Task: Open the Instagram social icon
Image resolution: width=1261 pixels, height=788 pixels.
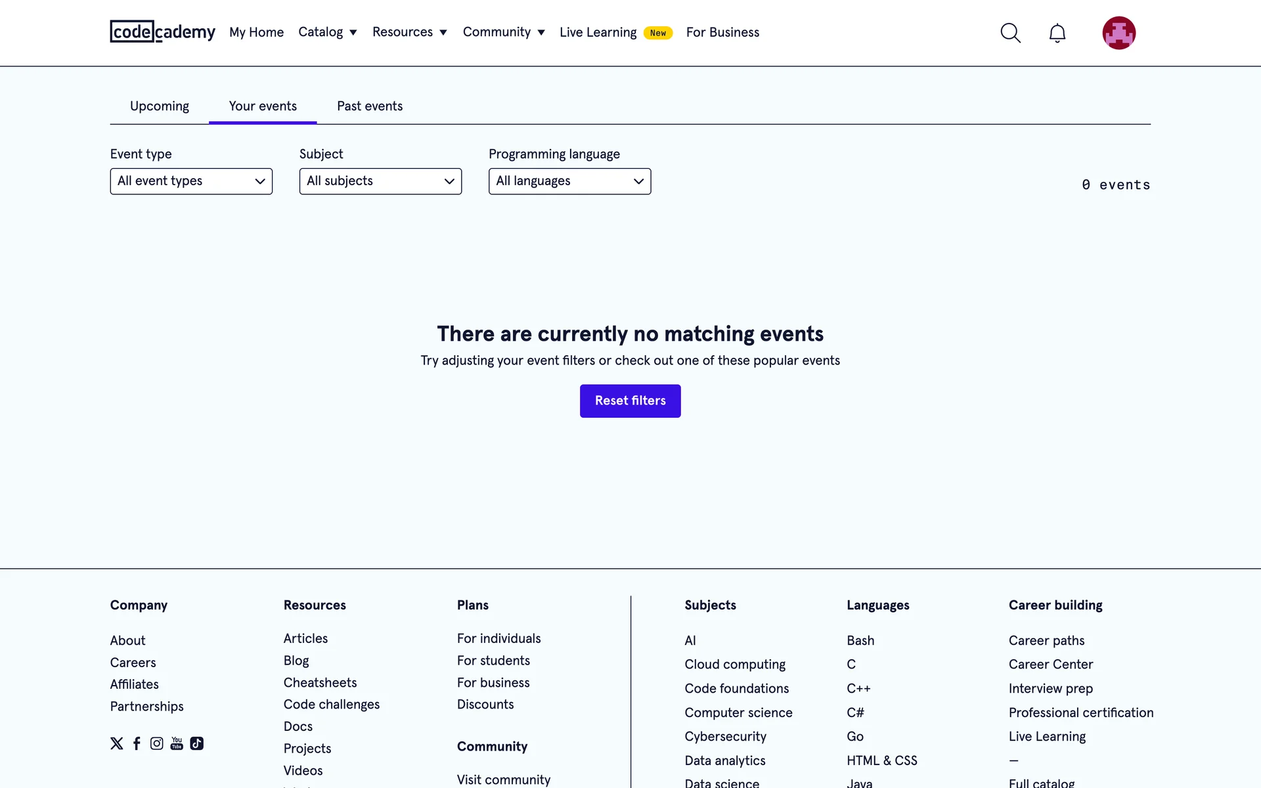Action: (x=156, y=743)
